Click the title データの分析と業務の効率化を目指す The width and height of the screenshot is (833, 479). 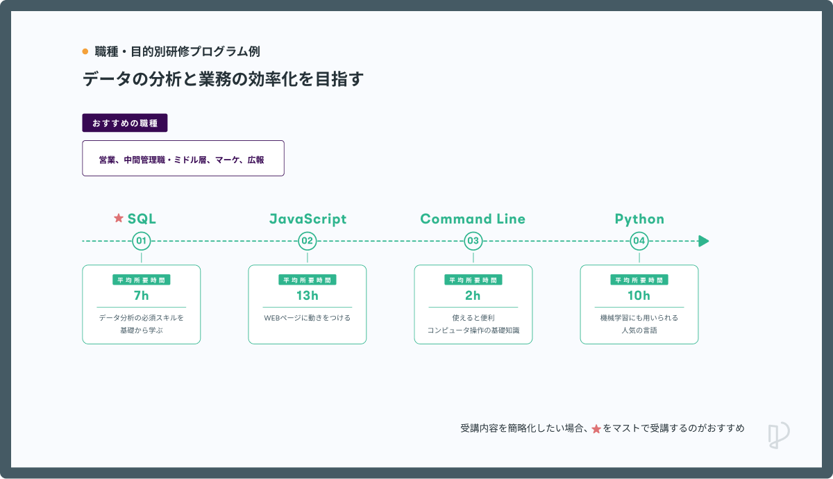click(x=223, y=79)
